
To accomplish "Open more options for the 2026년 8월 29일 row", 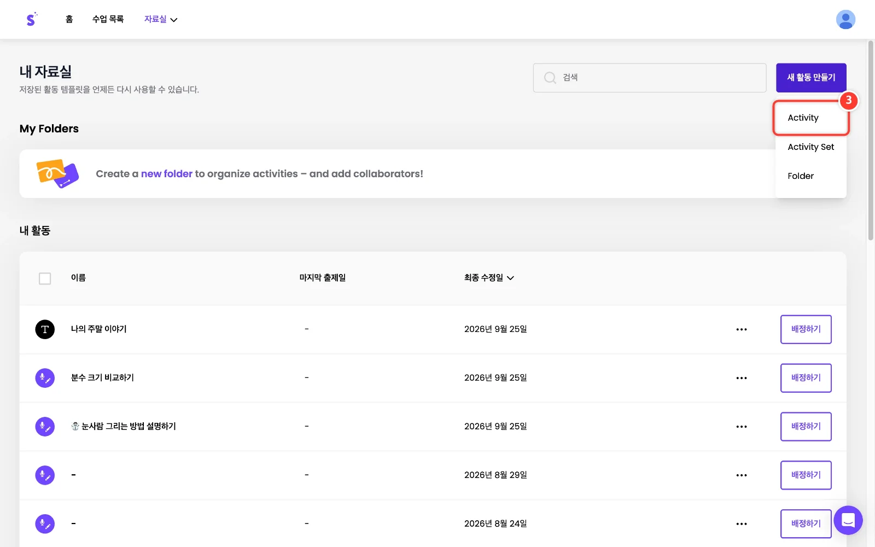I will click(742, 475).
